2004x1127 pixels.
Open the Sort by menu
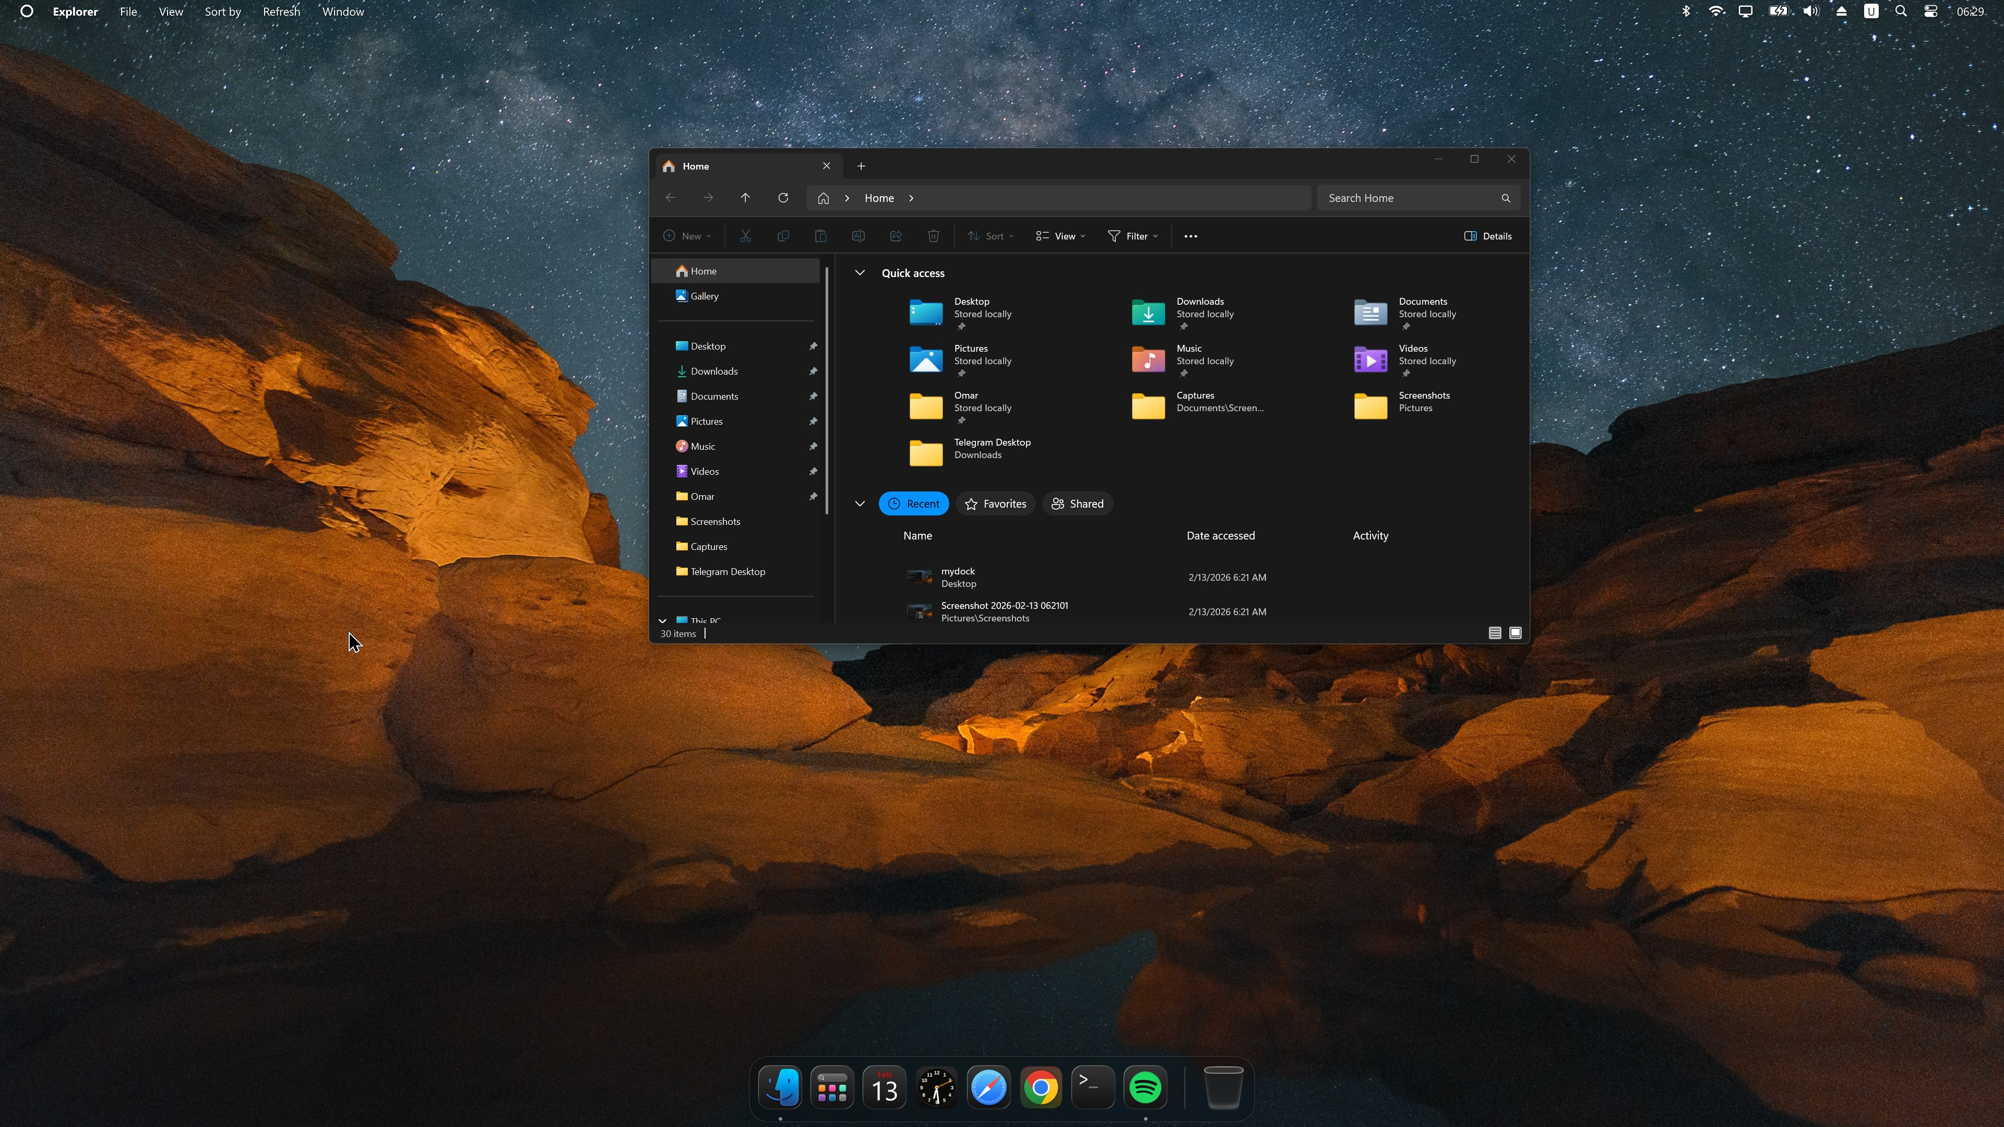pyautogui.click(x=222, y=11)
